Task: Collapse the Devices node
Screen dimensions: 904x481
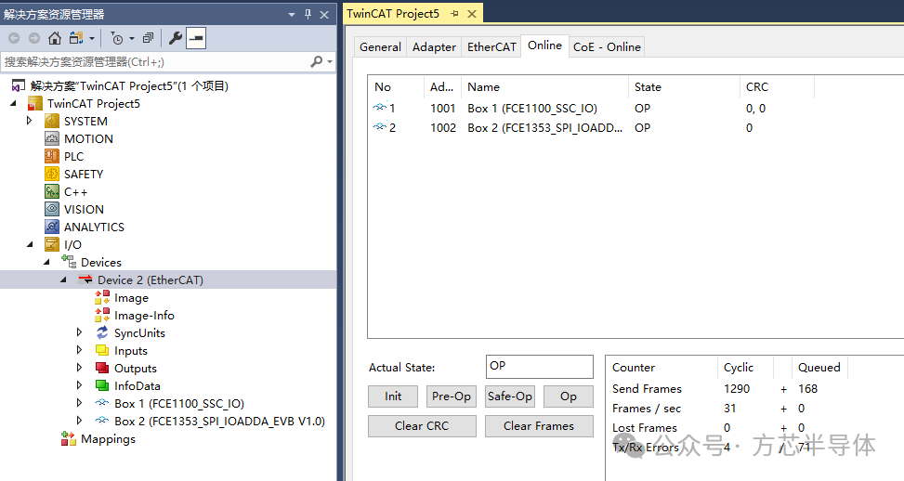Action: 47,262
